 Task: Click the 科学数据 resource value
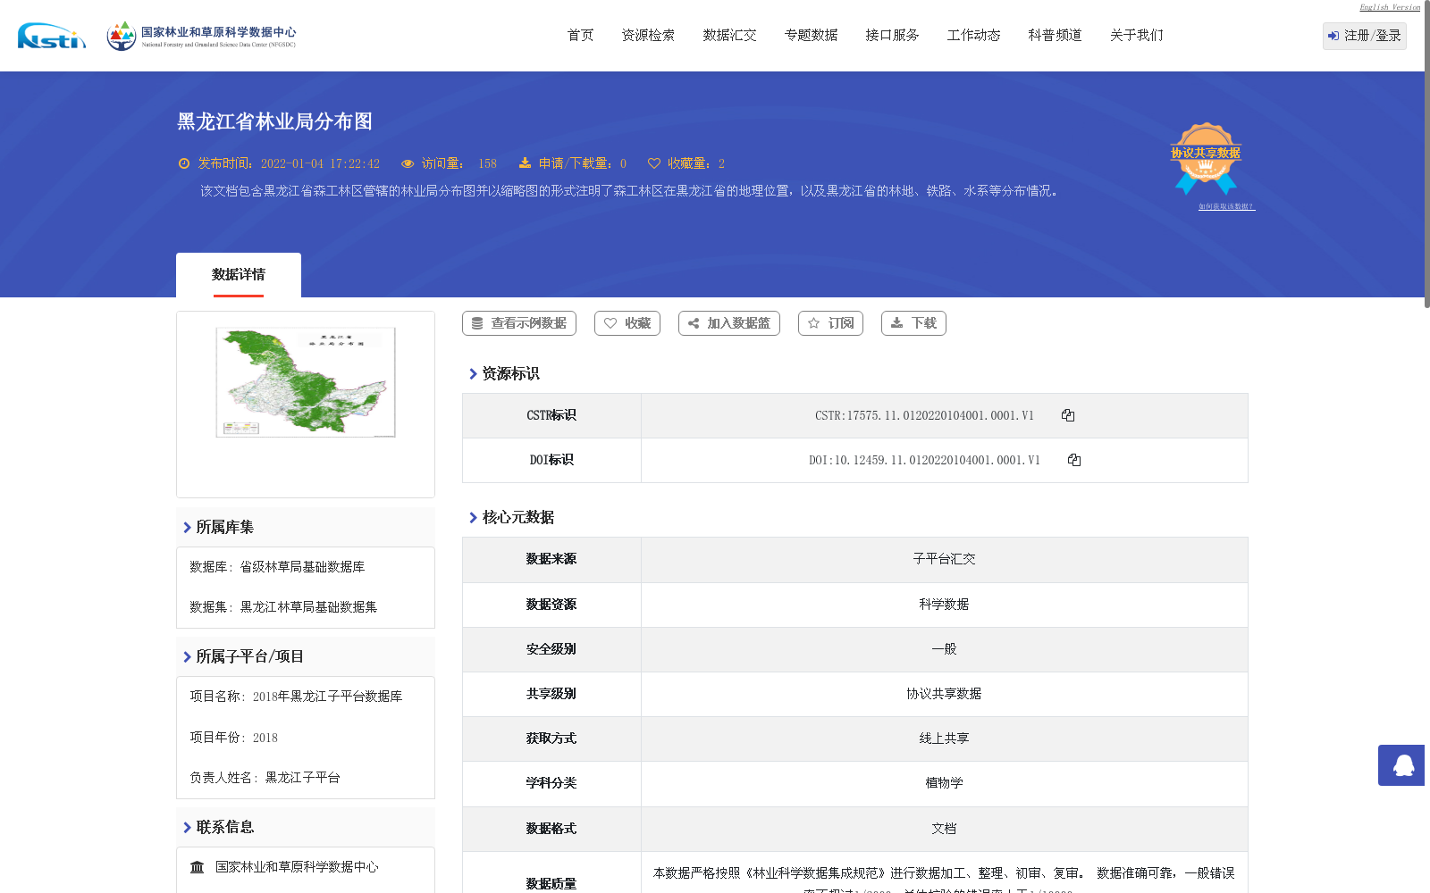pyautogui.click(x=944, y=605)
